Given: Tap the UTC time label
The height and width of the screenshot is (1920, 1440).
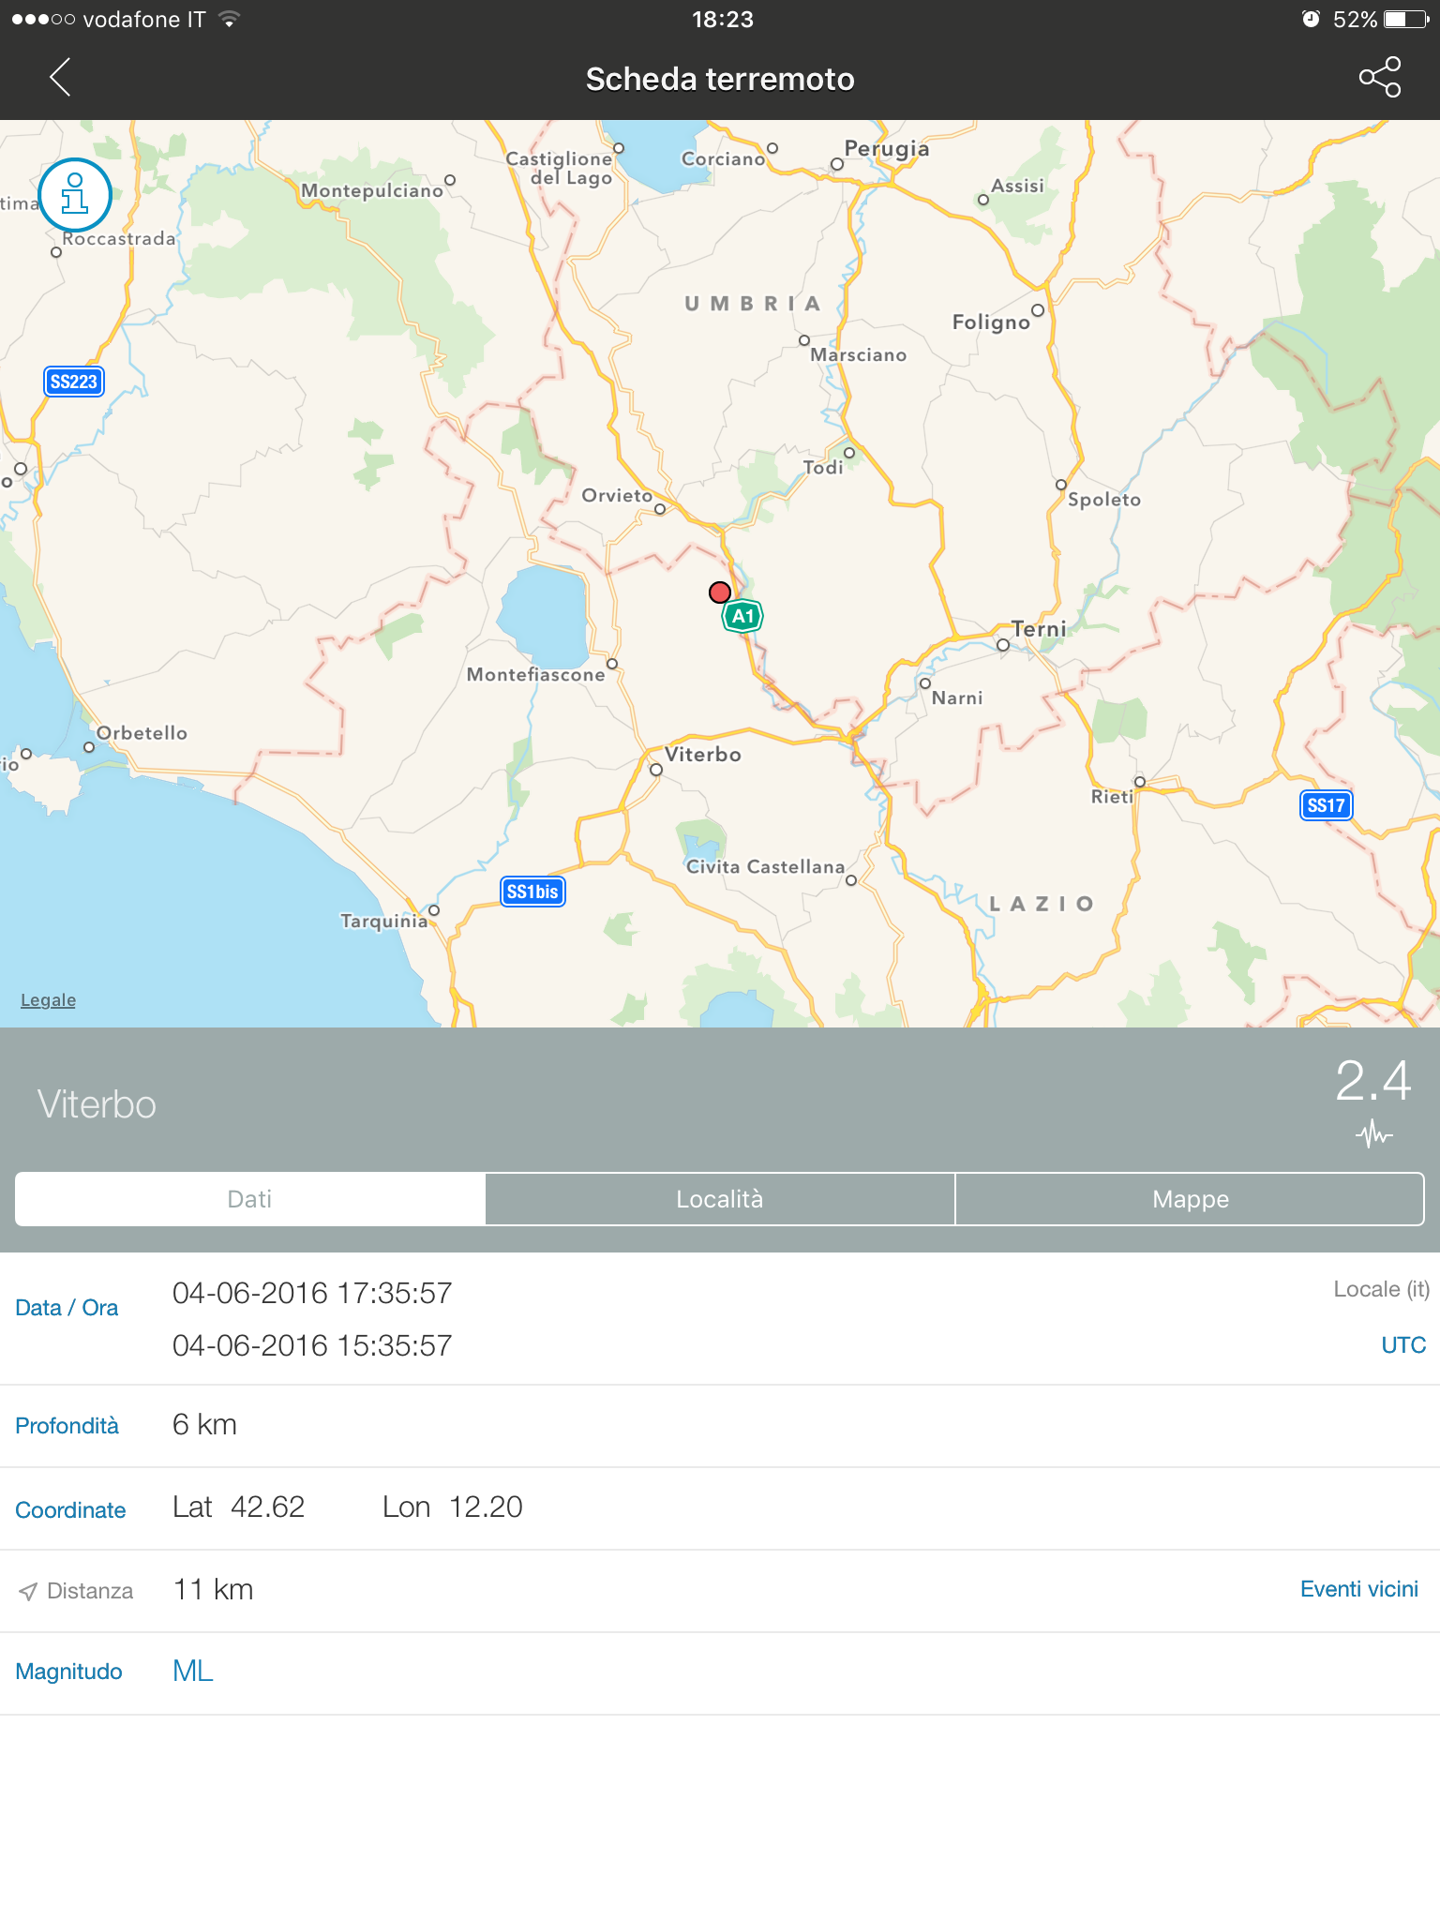Looking at the screenshot, I should (1402, 1345).
